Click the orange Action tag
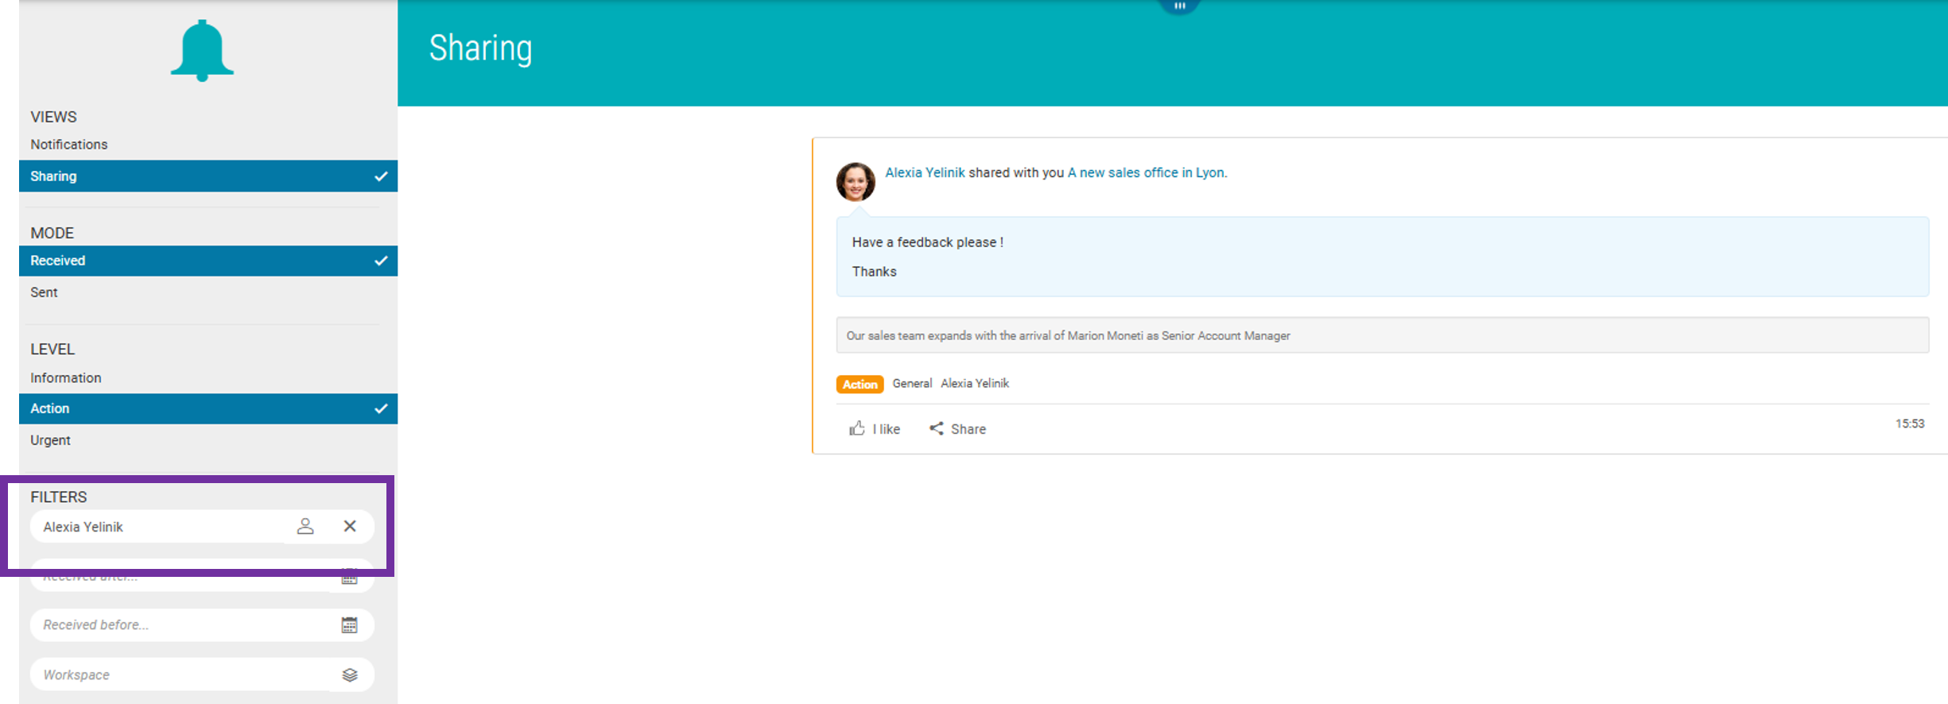Image resolution: width=1948 pixels, height=704 pixels. [x=860, y=384]
